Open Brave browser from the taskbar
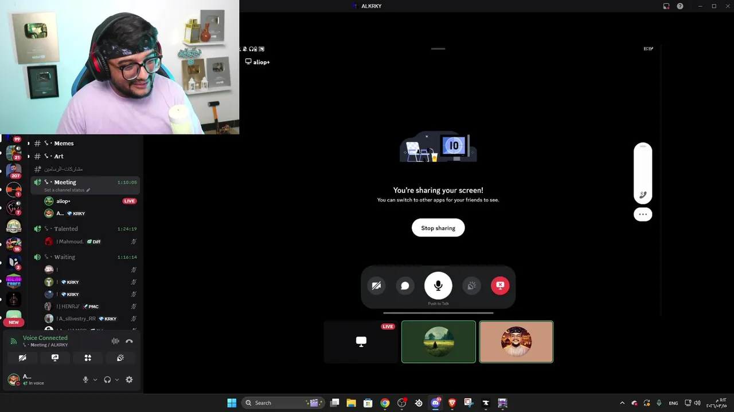 (x=452, y=403)
